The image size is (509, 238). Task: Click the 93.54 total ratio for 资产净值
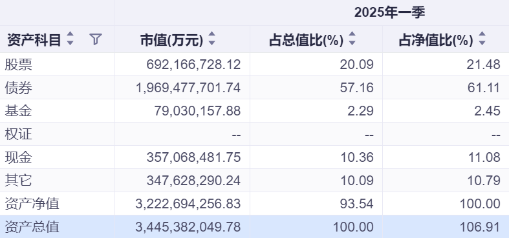click(357, 204)
